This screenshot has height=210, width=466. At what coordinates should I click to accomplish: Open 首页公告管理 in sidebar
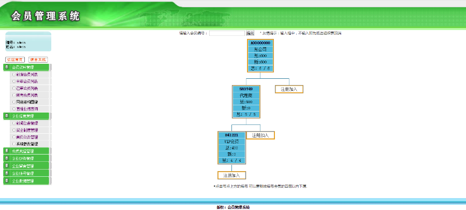pyautogui.click(x=27, y=137)
